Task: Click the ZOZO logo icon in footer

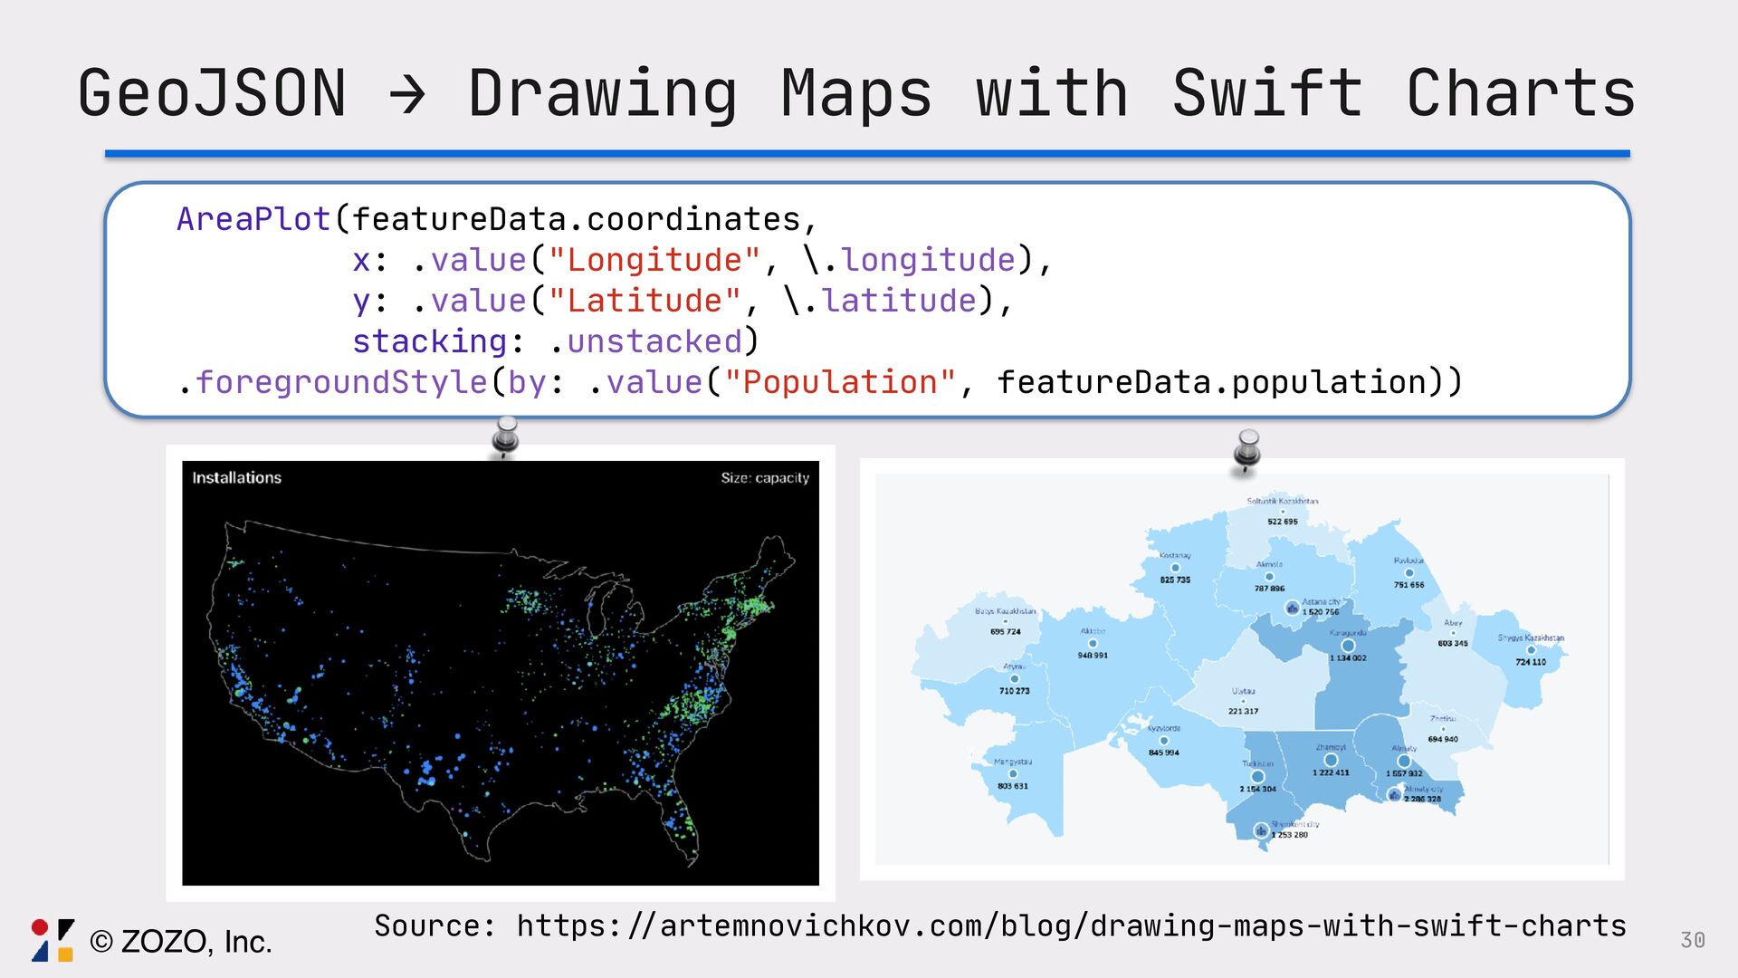Action: [x=53, y=940]
